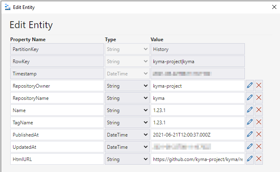Delete the PublishedAt property with the red X
Screen dimensions: 280x172
[x=259, y=135]
